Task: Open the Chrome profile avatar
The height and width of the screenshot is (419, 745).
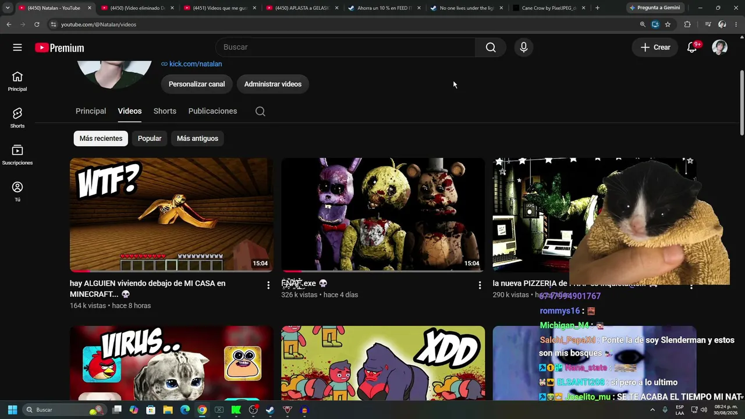Action: 722,24
